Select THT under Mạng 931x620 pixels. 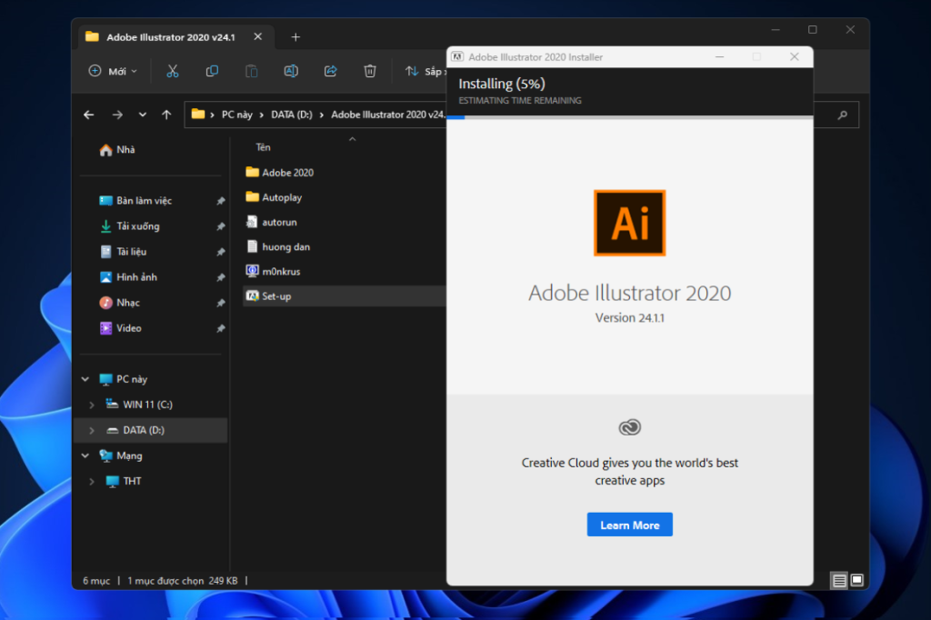pos(132,482)
